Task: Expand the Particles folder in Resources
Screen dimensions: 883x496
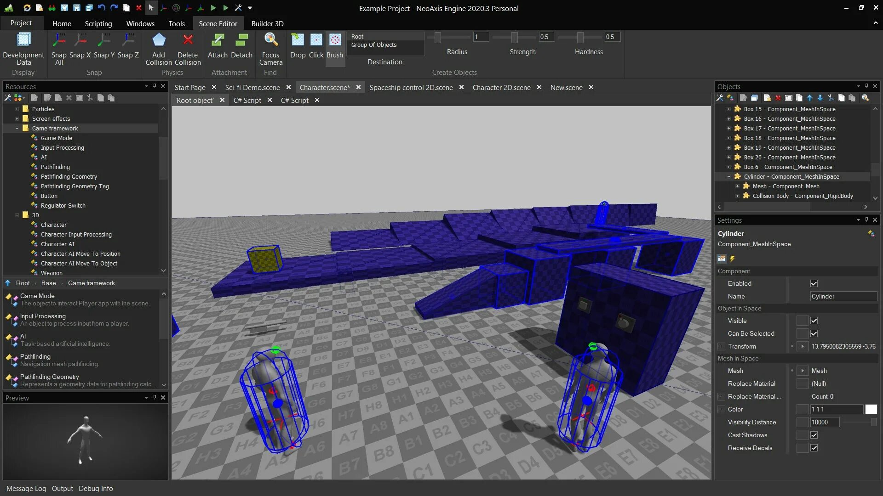Action: (x=17, y=109)
